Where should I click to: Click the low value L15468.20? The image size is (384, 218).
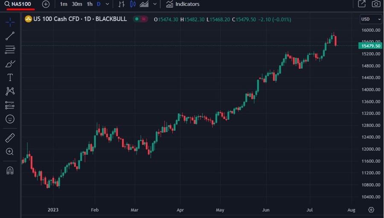tap(218, 19)
